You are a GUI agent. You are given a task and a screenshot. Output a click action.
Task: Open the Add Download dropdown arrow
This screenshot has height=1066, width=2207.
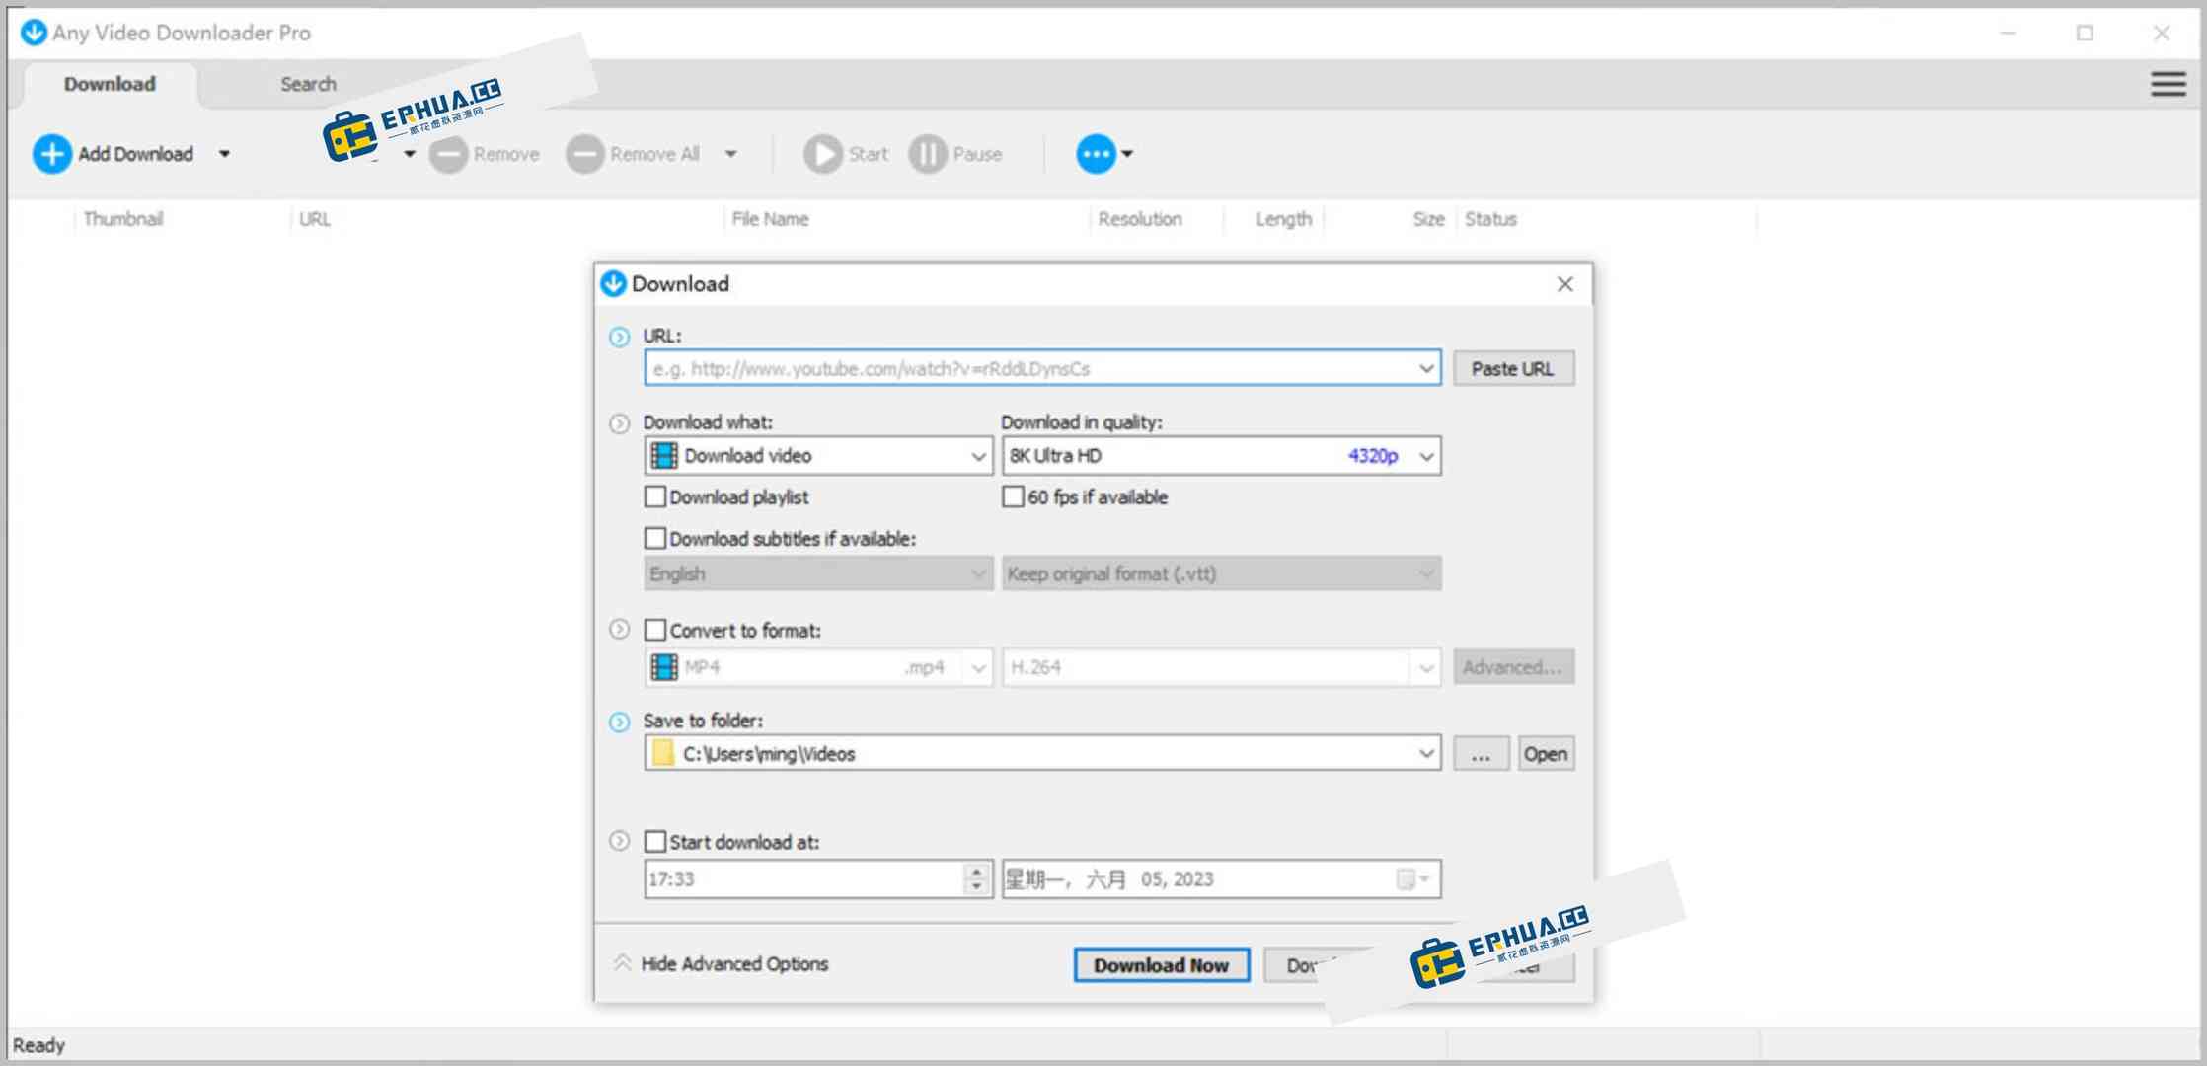pos(225,154)
